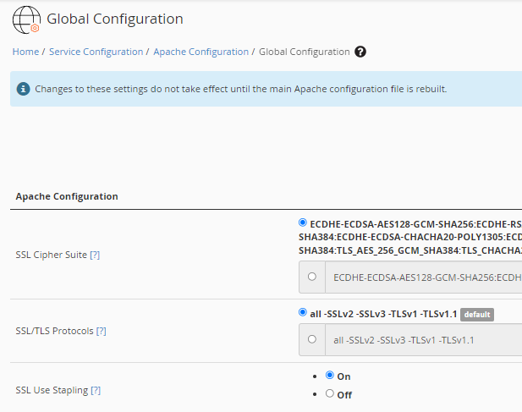Open the help question mark icon
Image resolution: width=522 pixels, height=412 pixels.
pyautogui.click(x=360, y=52)
